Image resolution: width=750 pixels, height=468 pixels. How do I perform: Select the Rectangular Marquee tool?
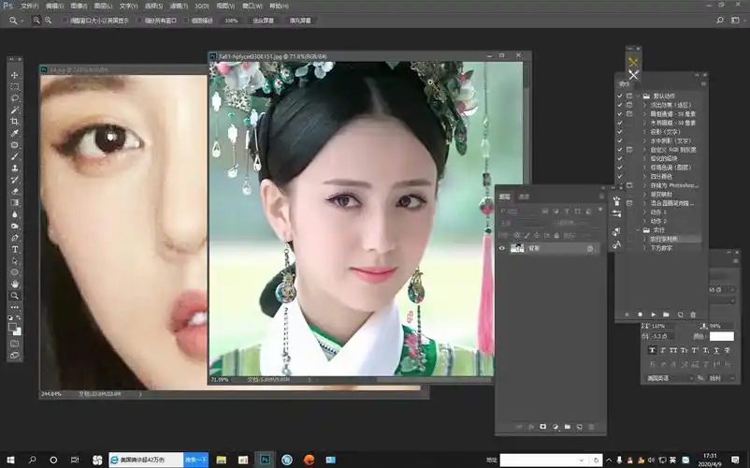(15, 87)
